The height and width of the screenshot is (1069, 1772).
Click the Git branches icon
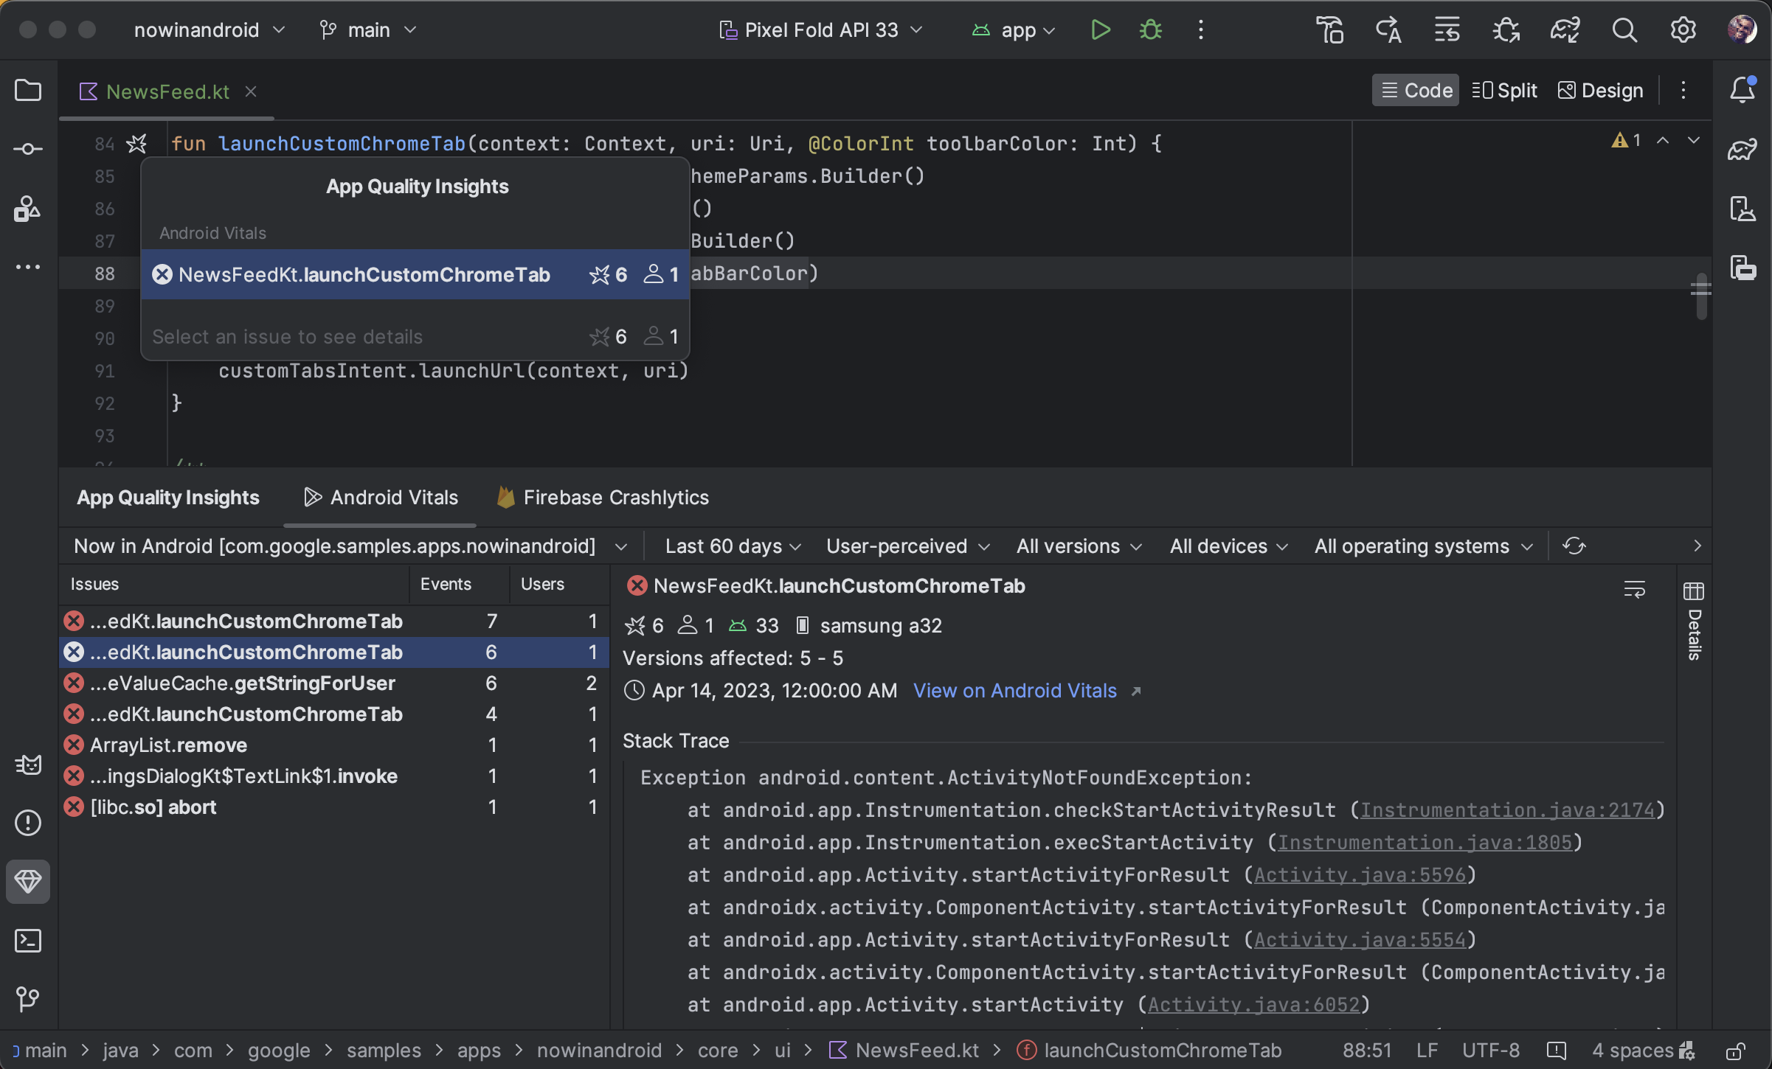pyautogui.click(x=327, y=29)
